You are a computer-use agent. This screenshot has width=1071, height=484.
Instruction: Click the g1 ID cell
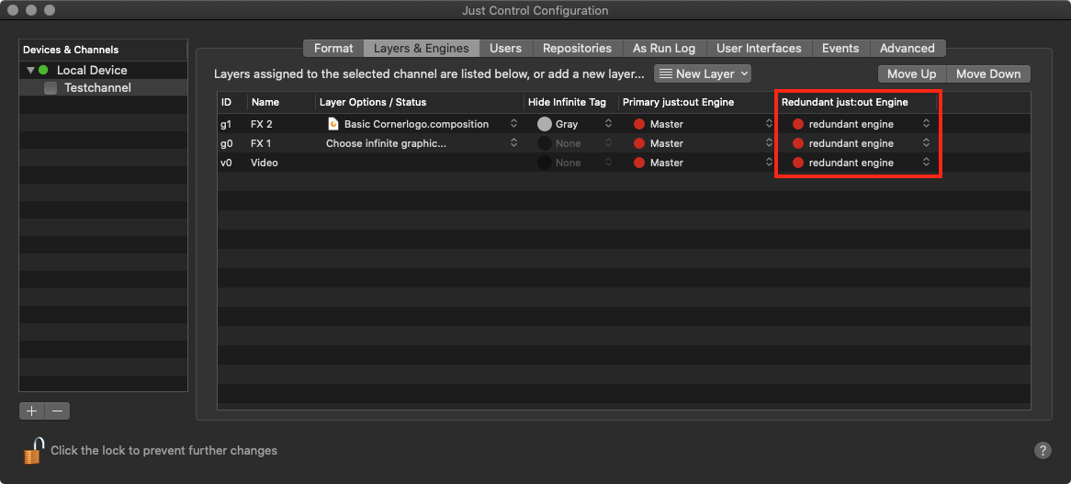click(x=232, y=124)
